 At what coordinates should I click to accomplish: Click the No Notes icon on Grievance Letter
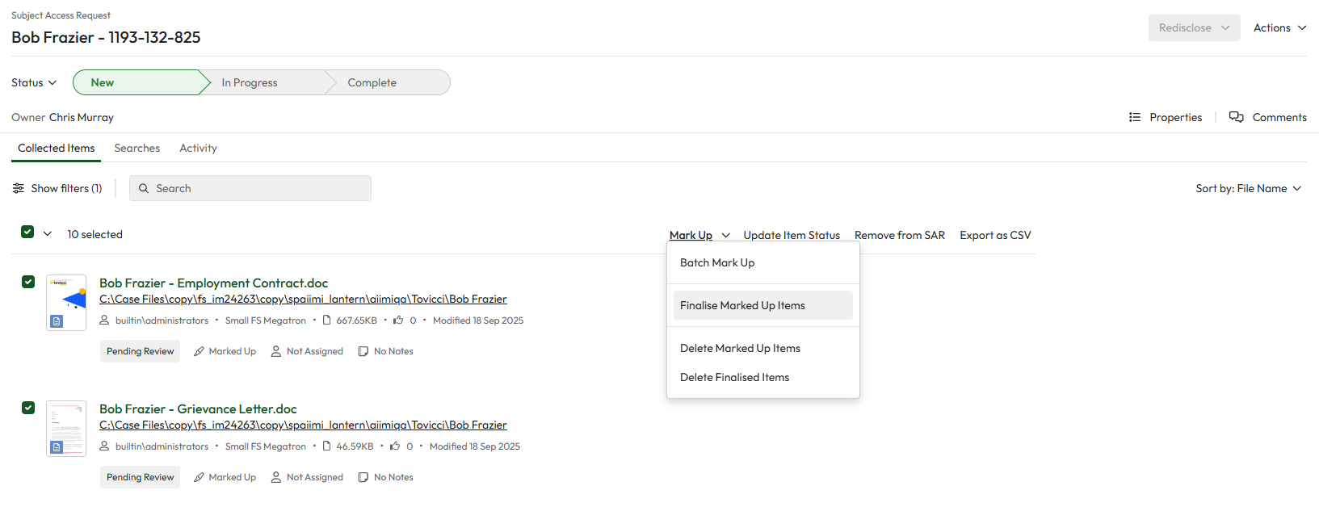363,477
